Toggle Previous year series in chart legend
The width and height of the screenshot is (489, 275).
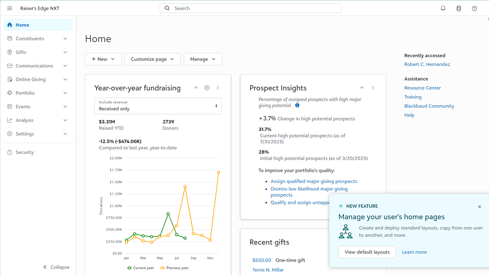pyautogui.click(x=175, y=268)
